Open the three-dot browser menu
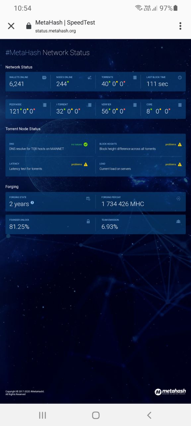Viewport: 191px width, 426px height. [x=180, y=26]
